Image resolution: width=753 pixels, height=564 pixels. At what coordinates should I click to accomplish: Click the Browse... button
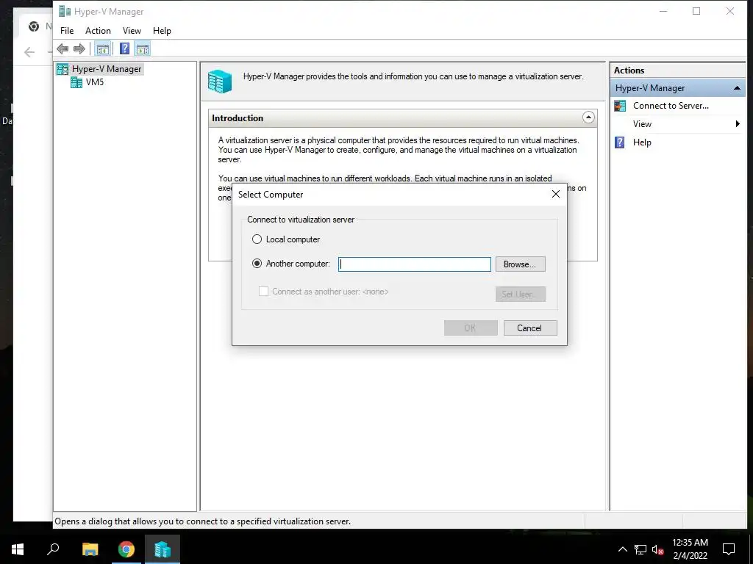pos(520,264)
